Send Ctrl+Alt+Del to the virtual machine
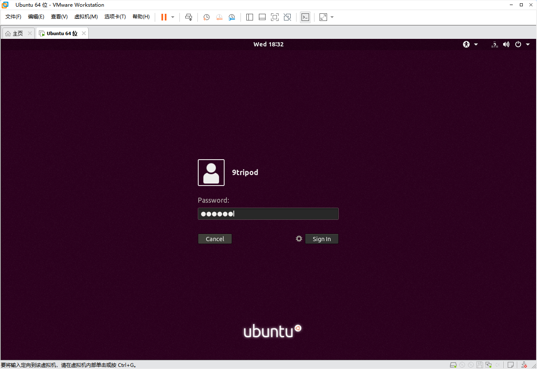 (x=189, y=17)
